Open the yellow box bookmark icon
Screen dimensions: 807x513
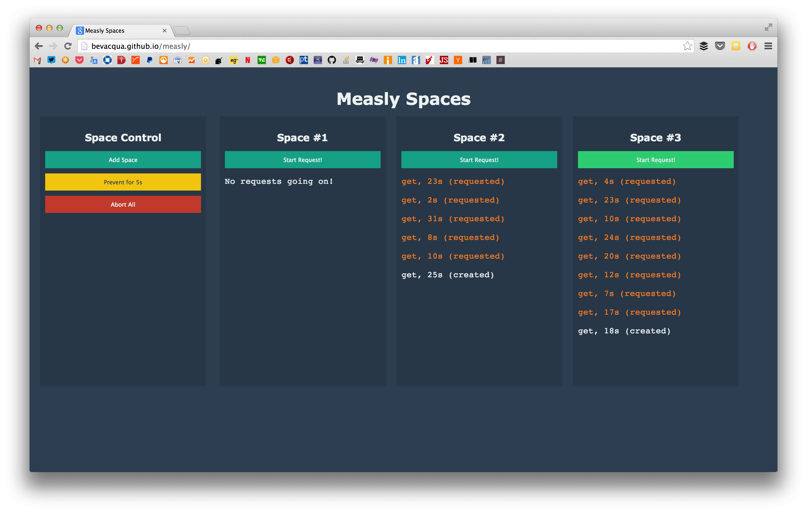[x=276, y=60]
